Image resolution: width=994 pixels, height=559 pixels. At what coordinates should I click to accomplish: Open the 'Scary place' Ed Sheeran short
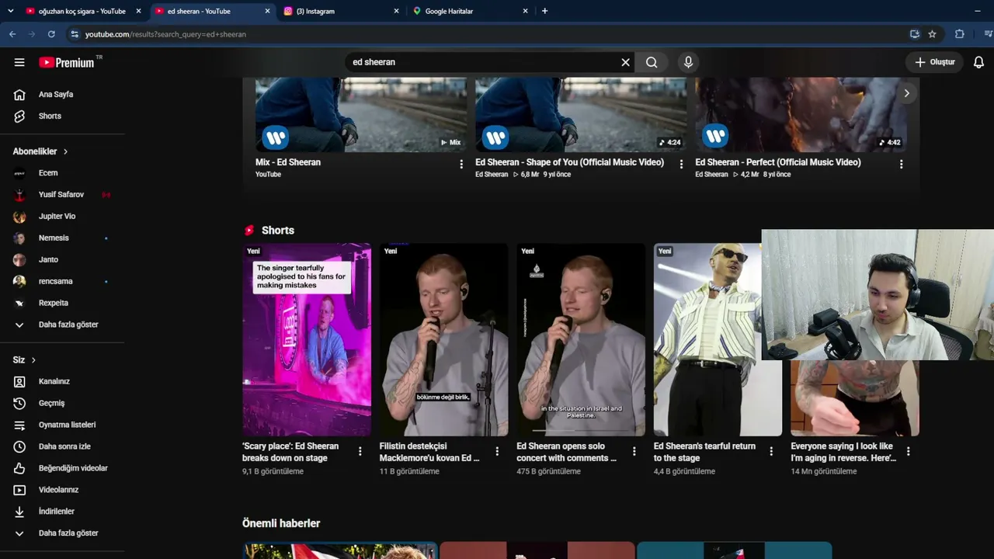307,340
